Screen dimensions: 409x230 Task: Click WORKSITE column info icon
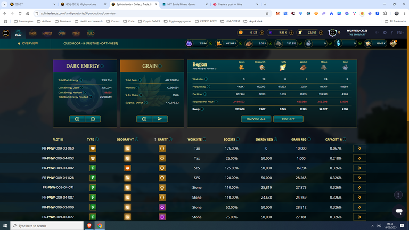(204, 139)
